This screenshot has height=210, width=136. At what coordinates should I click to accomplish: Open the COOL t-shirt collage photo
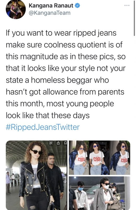coord(100,158)
